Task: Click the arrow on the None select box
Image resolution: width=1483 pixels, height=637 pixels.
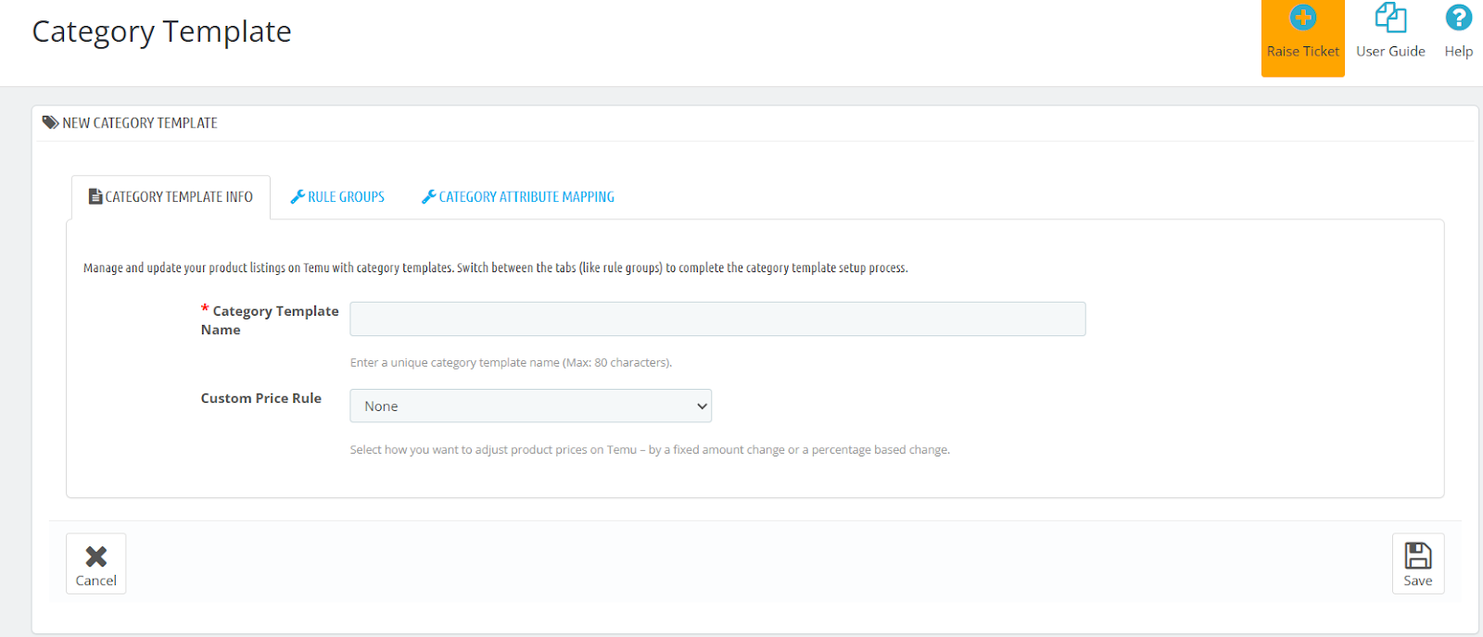Action: [x=702, y=406]
